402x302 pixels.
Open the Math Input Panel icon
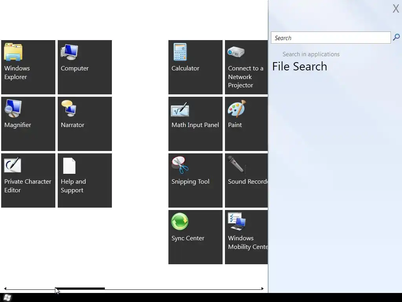click(x=180, y=109)
